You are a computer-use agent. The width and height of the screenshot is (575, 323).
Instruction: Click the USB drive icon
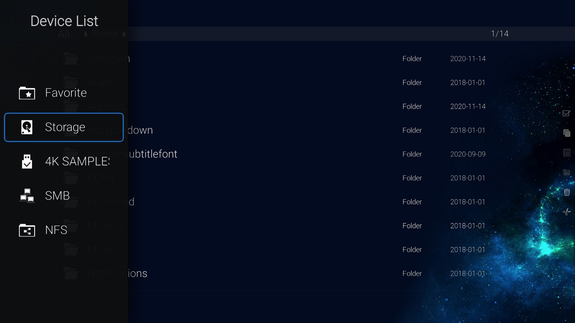click(27, 161)
